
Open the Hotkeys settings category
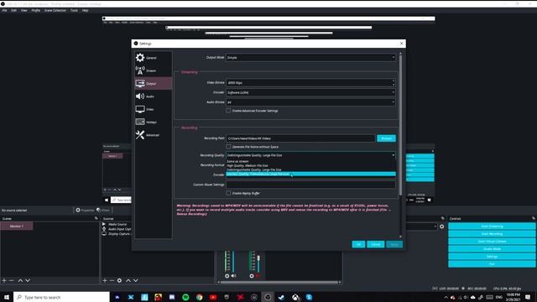(153, 122)
